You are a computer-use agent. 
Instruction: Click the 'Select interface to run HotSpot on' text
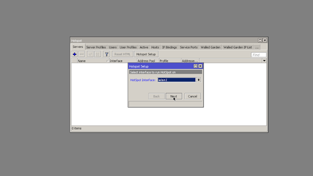[x=153, y=72]
